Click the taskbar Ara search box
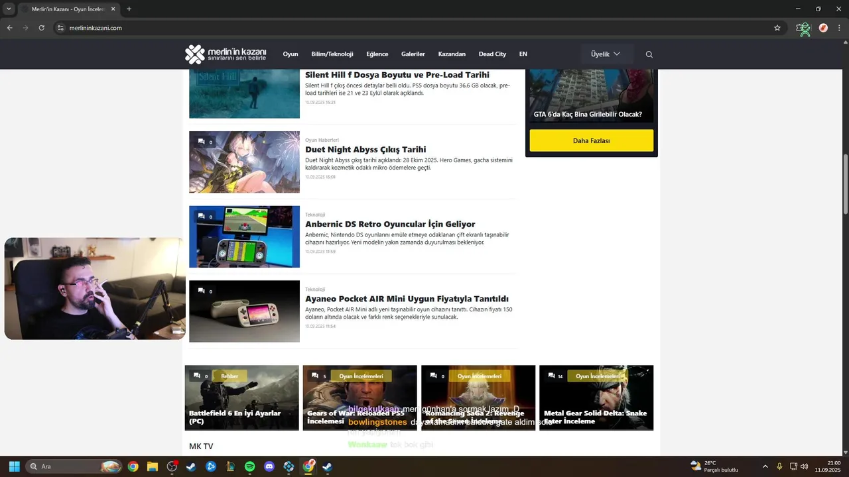Screen dimensions: 849x477 [x=74, y=466]
